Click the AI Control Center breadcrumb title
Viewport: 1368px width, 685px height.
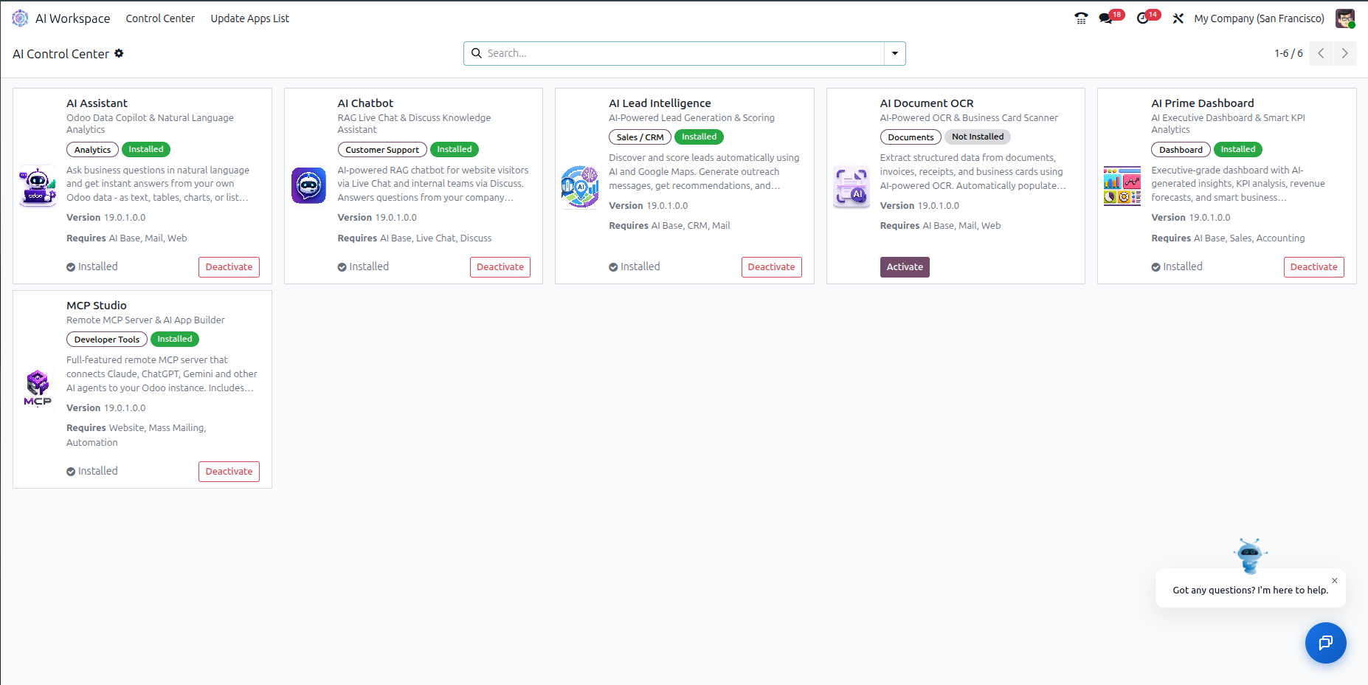click(x=61, y=54)
